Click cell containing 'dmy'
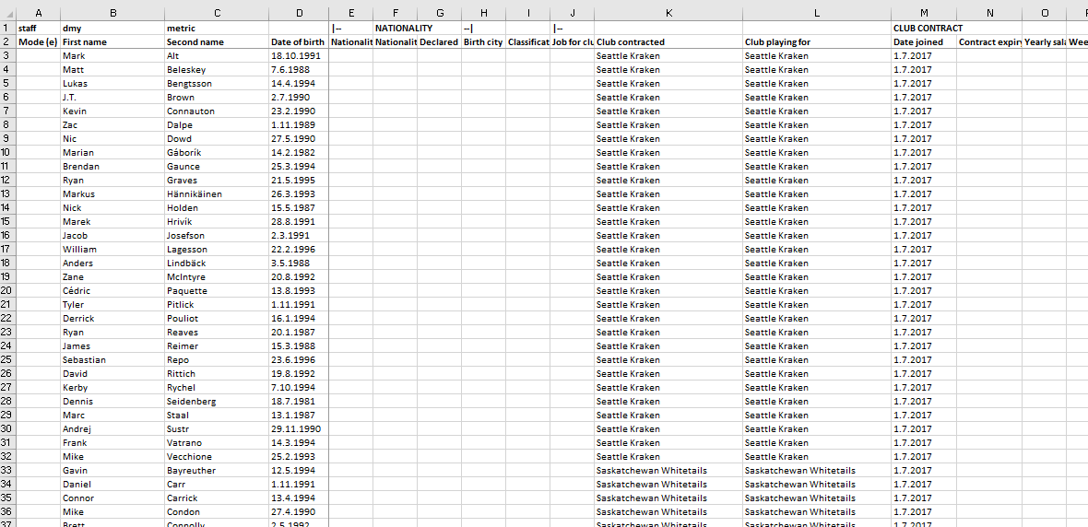1088x527 pixels. pyautogui.click(x=112, y=29)
